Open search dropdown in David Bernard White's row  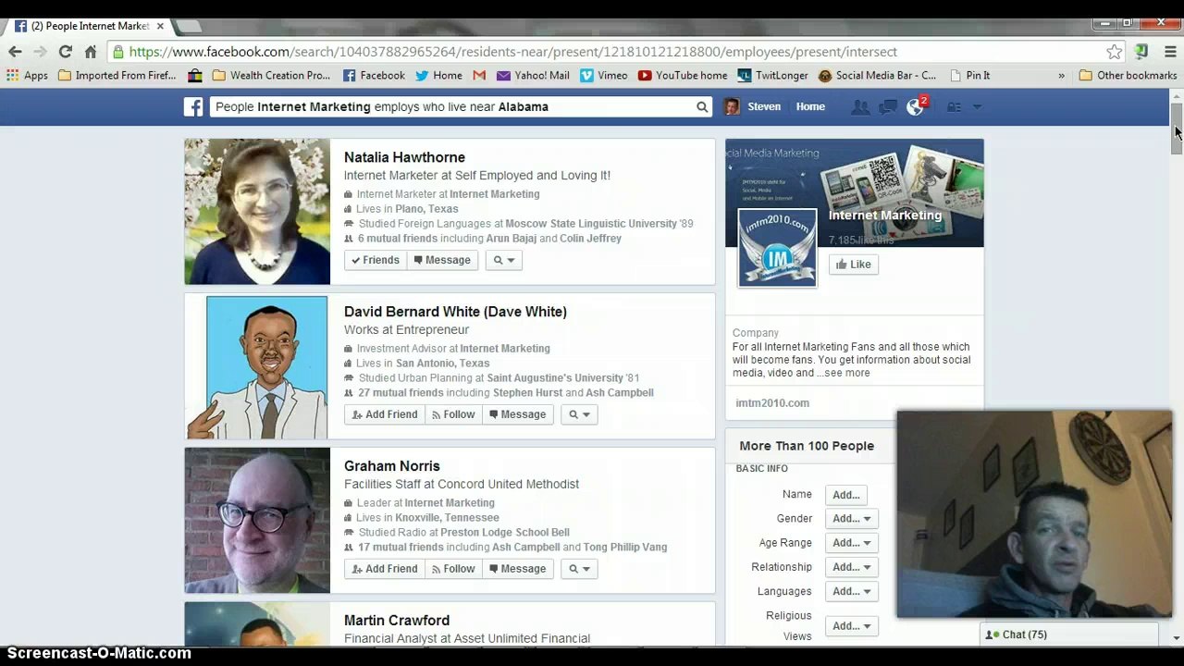[579, 415]
